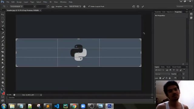Open the Essentials workspace dropdown
This screenshot has height=109, width=194.
184,6
